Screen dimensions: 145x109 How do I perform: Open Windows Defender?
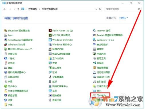(61, 40)
